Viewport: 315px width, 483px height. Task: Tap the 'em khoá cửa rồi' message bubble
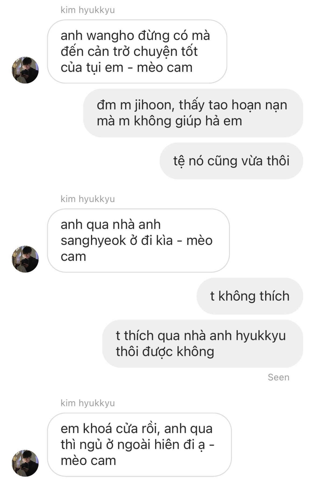coord(139,445)
